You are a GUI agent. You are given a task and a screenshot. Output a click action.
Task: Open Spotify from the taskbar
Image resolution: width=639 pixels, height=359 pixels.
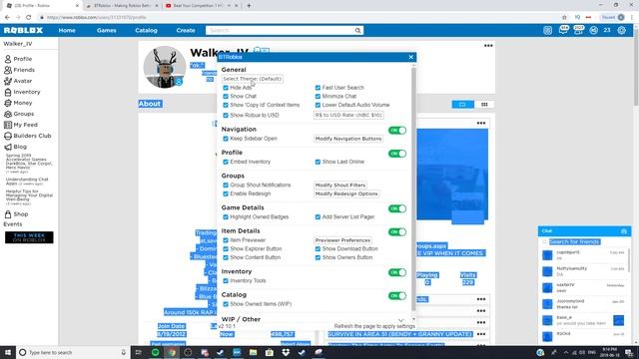tap(156, 352)
